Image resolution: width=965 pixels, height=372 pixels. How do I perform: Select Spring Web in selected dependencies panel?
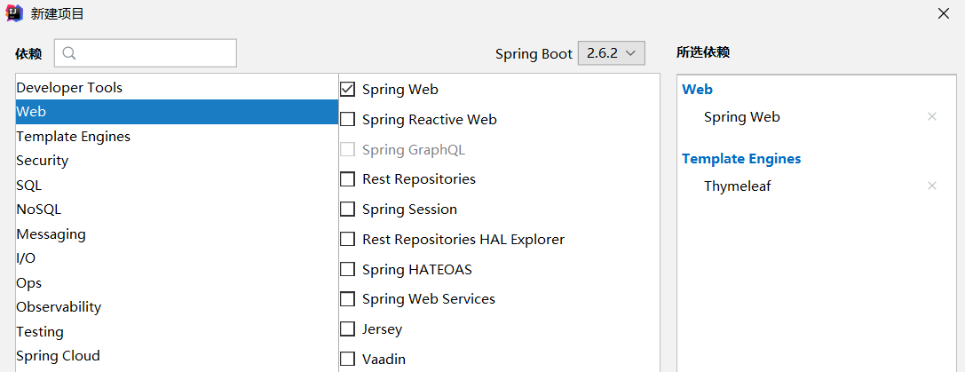tap(741, 116)
